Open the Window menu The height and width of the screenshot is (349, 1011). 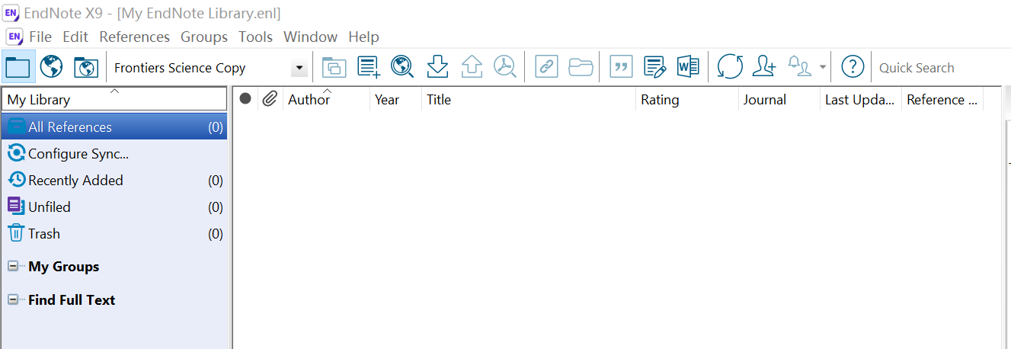click(x=310, y=37)
